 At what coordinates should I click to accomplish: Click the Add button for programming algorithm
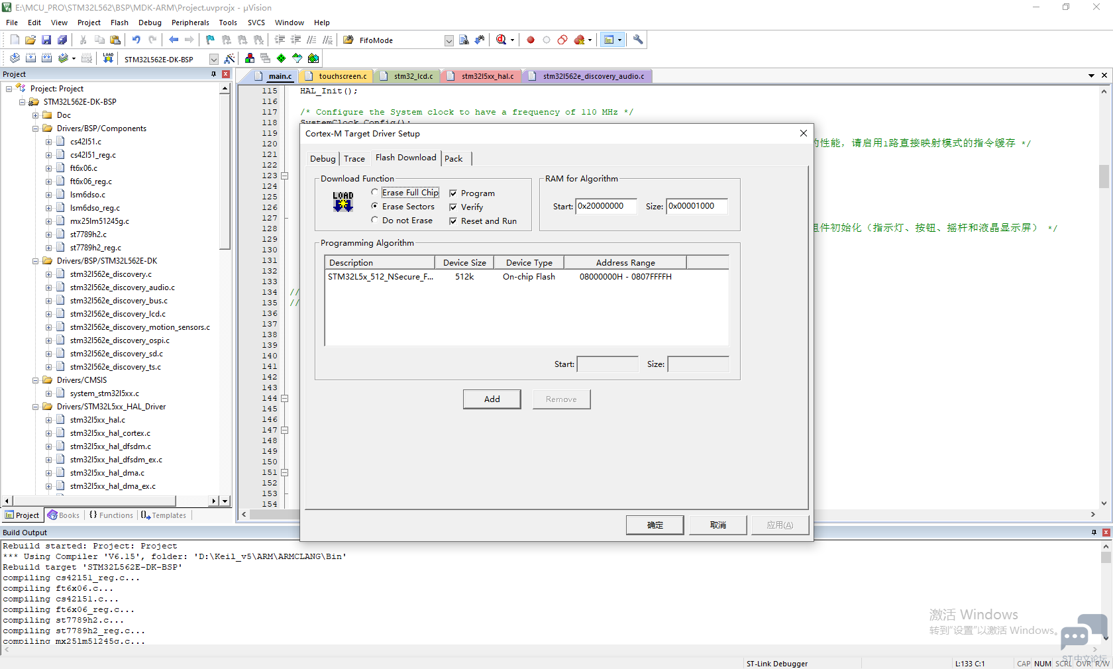[x=492, y=399]
